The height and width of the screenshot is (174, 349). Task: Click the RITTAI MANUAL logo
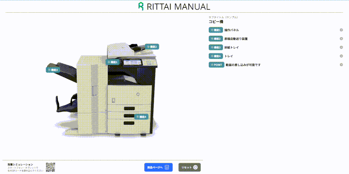point(174,6)
